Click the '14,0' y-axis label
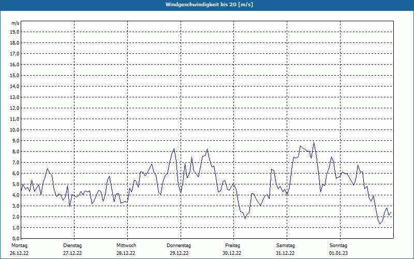 pyautogui.click(x=15, y=87)
